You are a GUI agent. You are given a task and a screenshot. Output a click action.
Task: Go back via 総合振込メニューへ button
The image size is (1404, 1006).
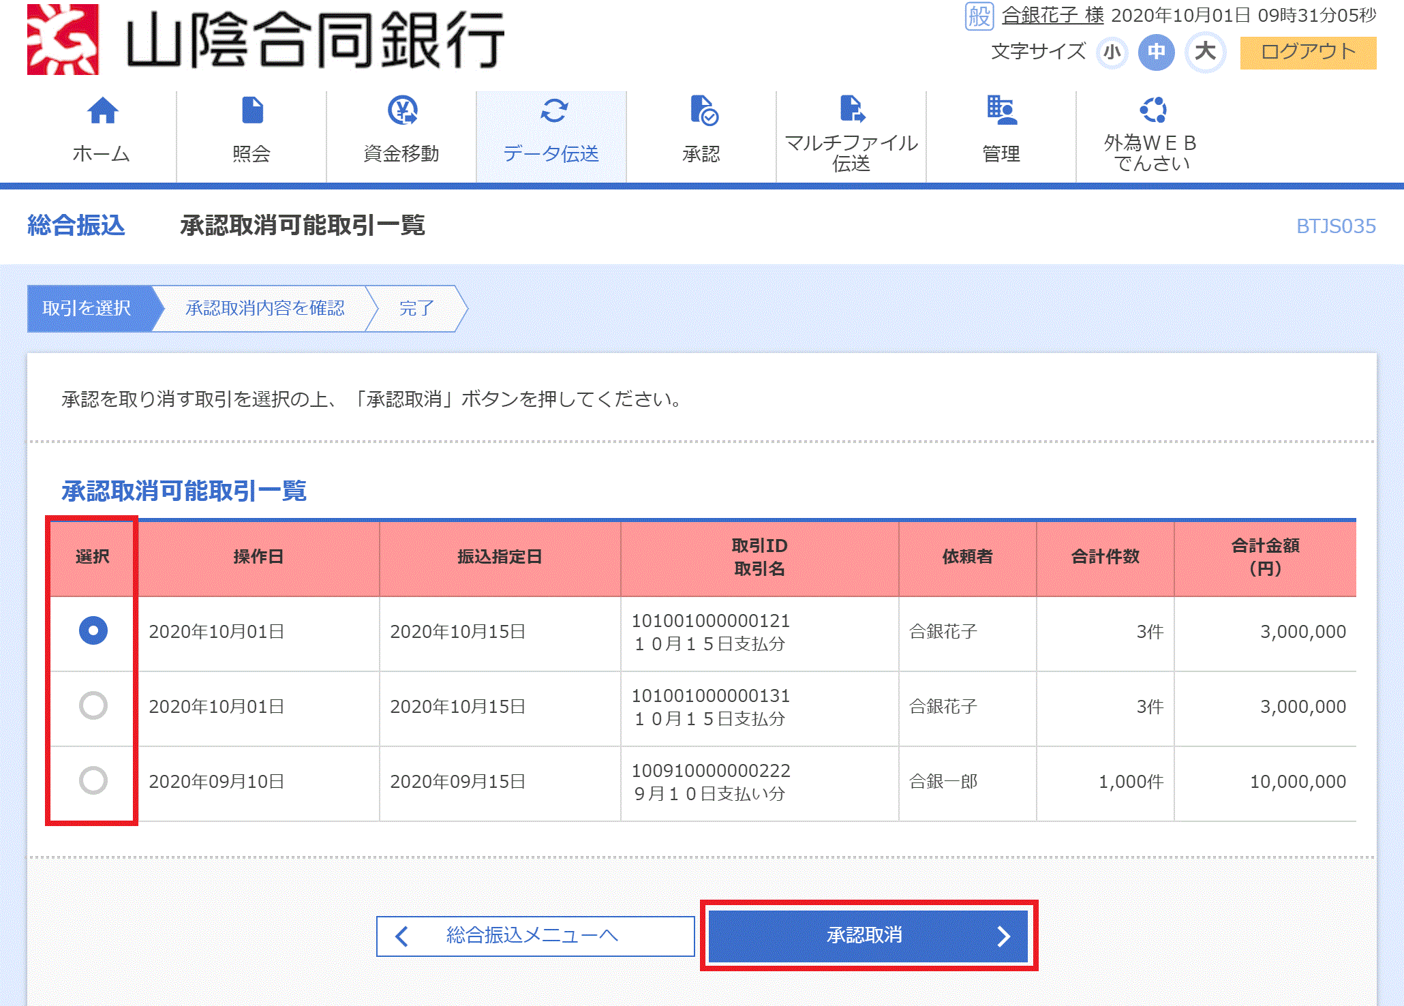click(535, 936)
